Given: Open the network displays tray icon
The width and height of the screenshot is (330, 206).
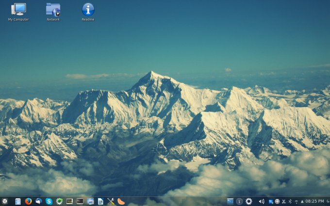Looking at the screenshot, I should [x=271, y=202].
